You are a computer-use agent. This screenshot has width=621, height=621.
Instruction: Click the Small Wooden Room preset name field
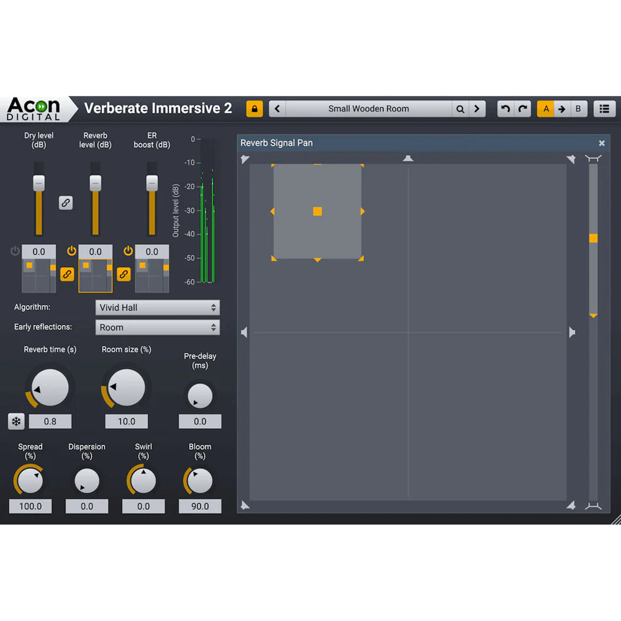click(369, 109)
